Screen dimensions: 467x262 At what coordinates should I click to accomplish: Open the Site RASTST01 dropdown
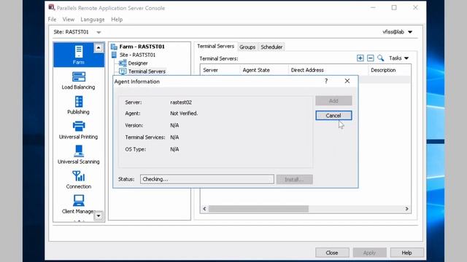(99, 32)
